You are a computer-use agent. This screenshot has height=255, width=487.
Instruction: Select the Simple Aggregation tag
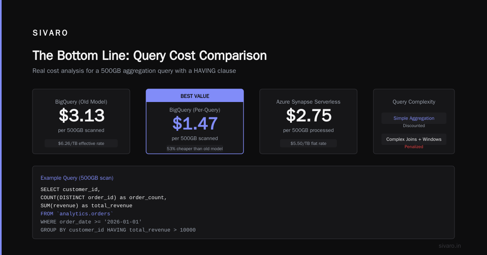[x=414, y=118]
